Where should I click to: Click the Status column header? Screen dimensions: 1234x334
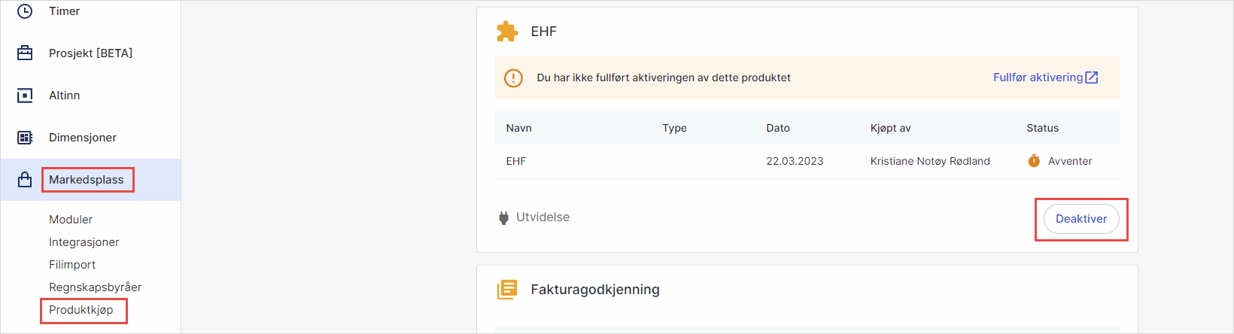click(x=1042, y=128)
